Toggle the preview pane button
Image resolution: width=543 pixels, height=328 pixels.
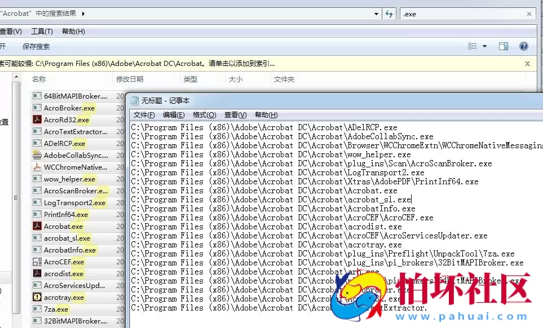click(503, 46)
